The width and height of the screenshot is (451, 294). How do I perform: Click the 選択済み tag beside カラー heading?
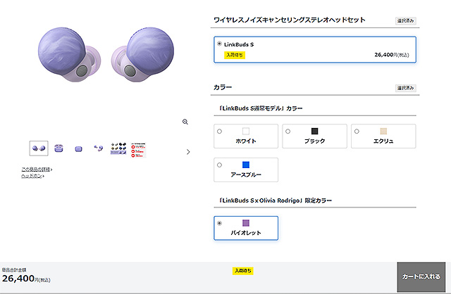click(x=406, y=88)
